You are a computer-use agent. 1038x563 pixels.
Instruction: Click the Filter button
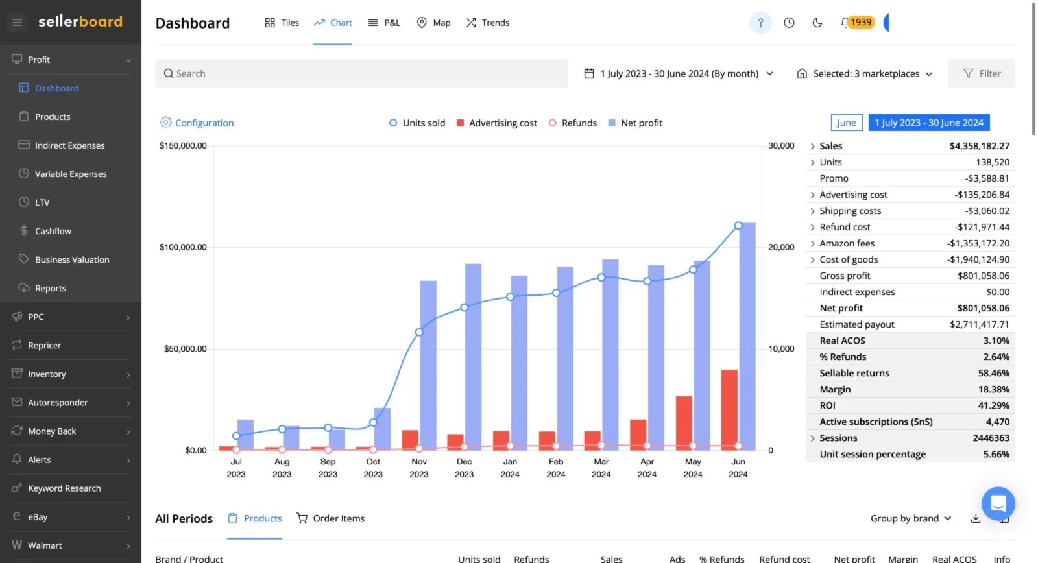(x=981, y=74)
